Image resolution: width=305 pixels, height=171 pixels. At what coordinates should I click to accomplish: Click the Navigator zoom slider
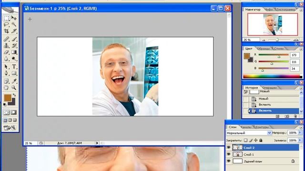[277, 40]
